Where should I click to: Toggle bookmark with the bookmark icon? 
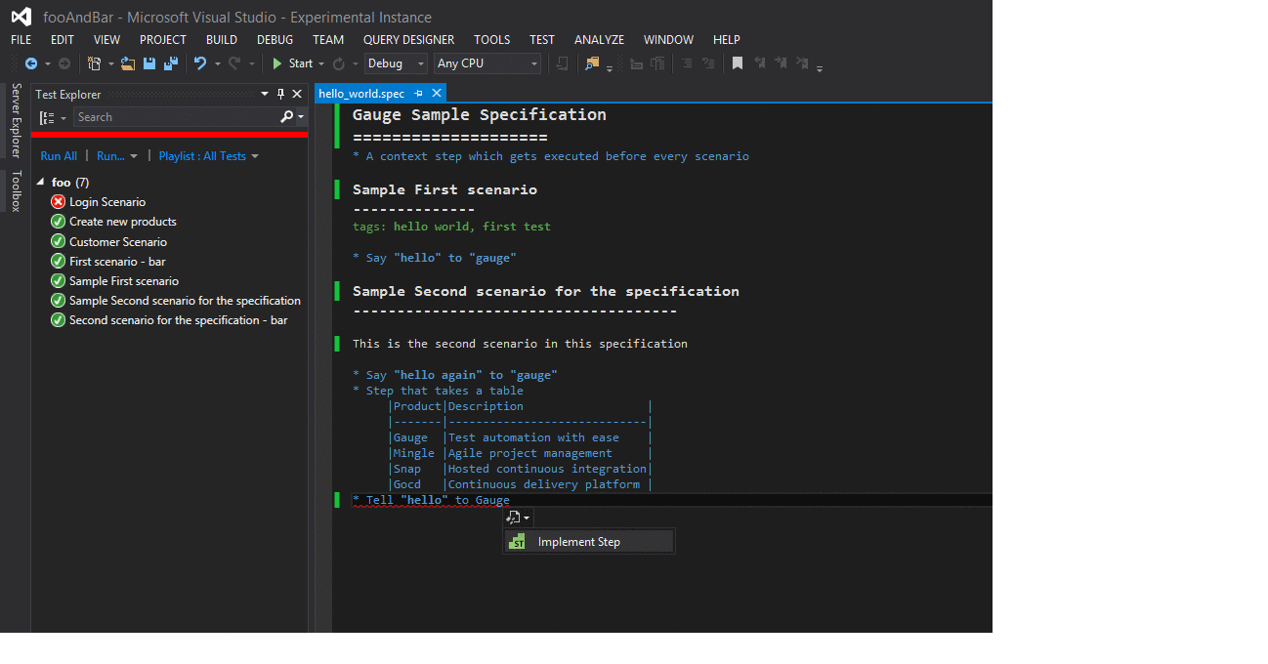[x=738, y=63]
